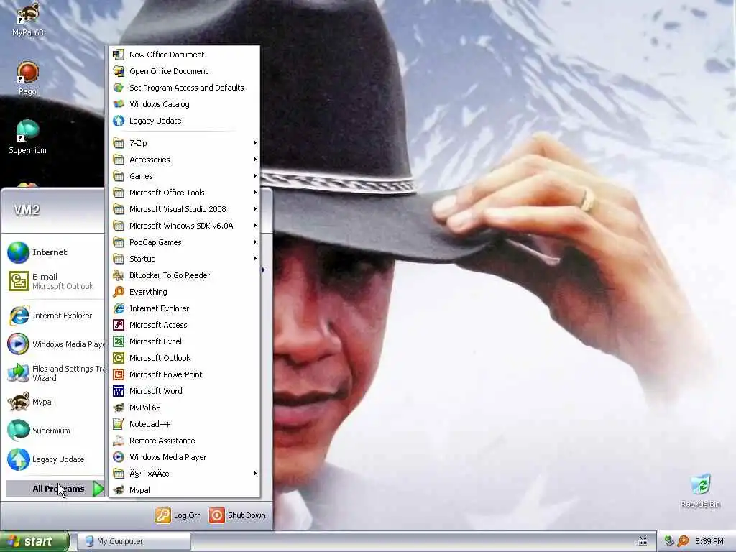The width and height of the screenshot is (736, 552).
Task: Click the New Office Document icon
Action: (x=119, y=55)
